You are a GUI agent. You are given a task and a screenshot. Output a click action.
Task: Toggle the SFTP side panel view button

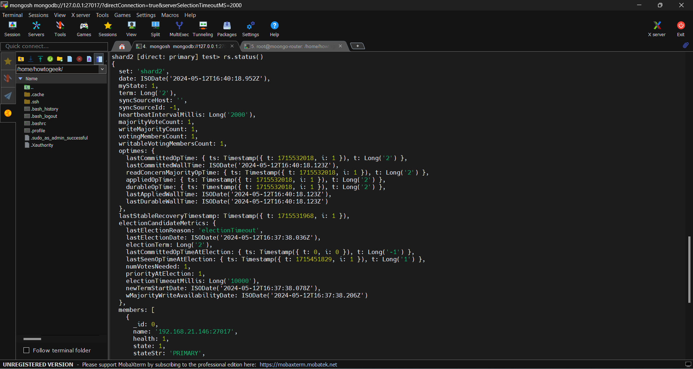click(x=99, y=59)
